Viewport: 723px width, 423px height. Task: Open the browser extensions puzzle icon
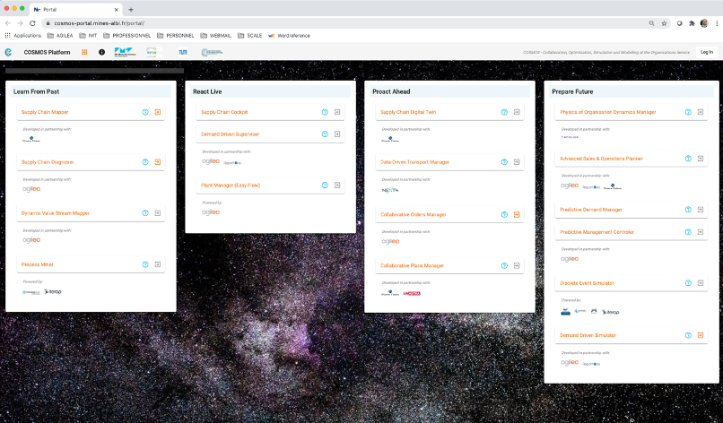point(692,23)
